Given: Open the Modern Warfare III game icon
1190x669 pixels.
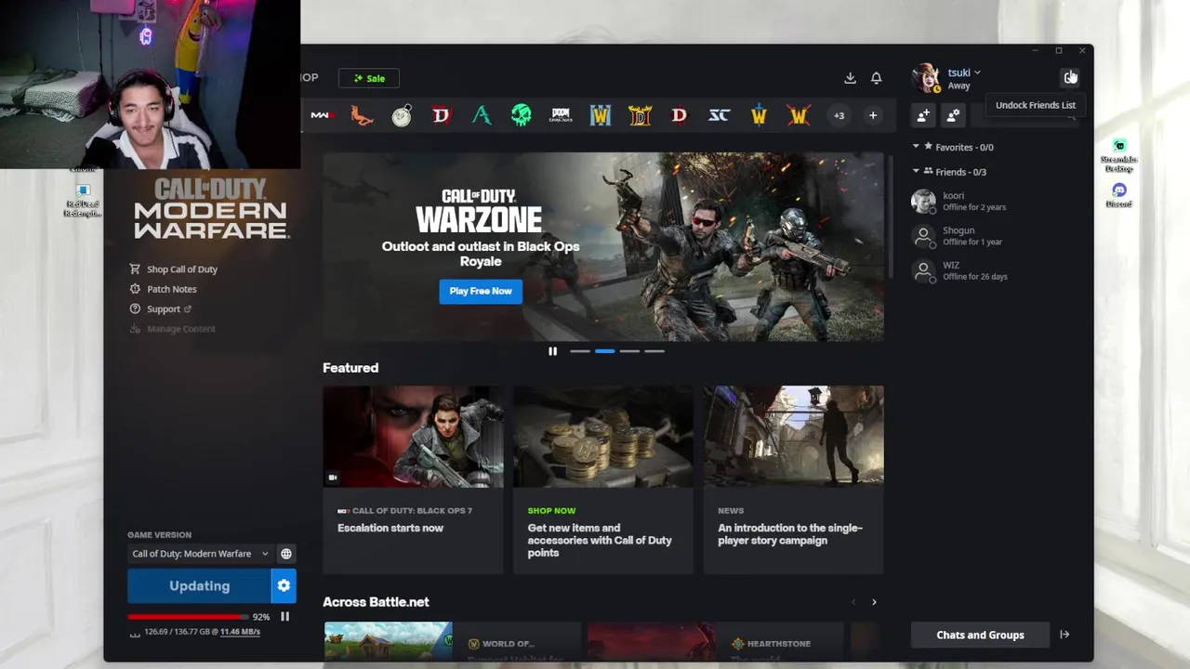Looking at the screenshot, I should 322,115.
